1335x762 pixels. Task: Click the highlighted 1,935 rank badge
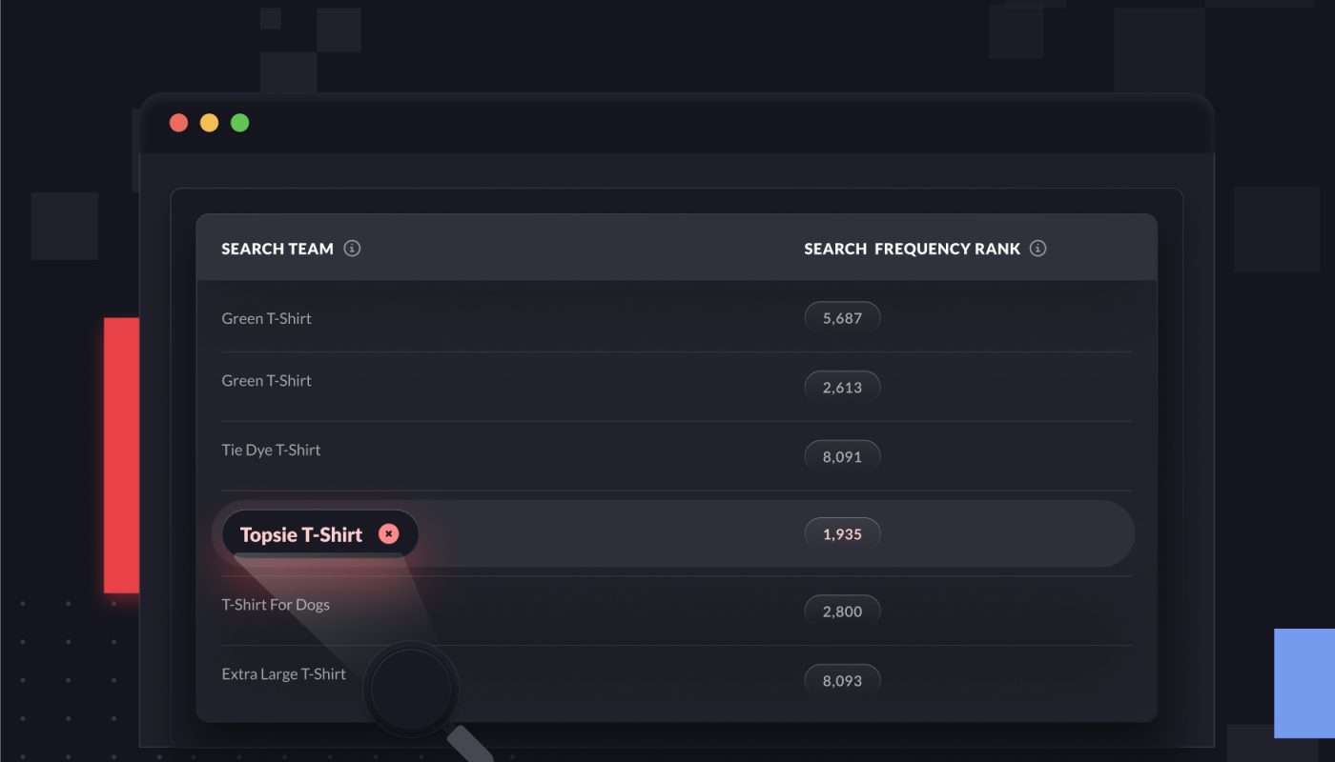(x=842, y=534)
